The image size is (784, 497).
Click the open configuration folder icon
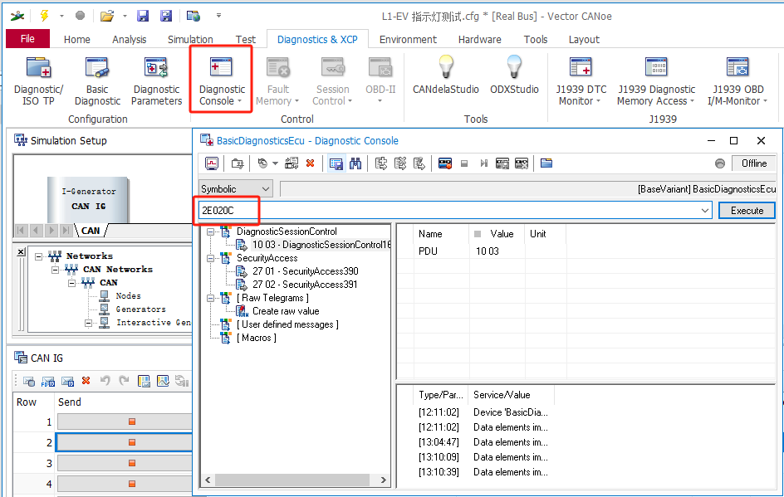[106, 16]
